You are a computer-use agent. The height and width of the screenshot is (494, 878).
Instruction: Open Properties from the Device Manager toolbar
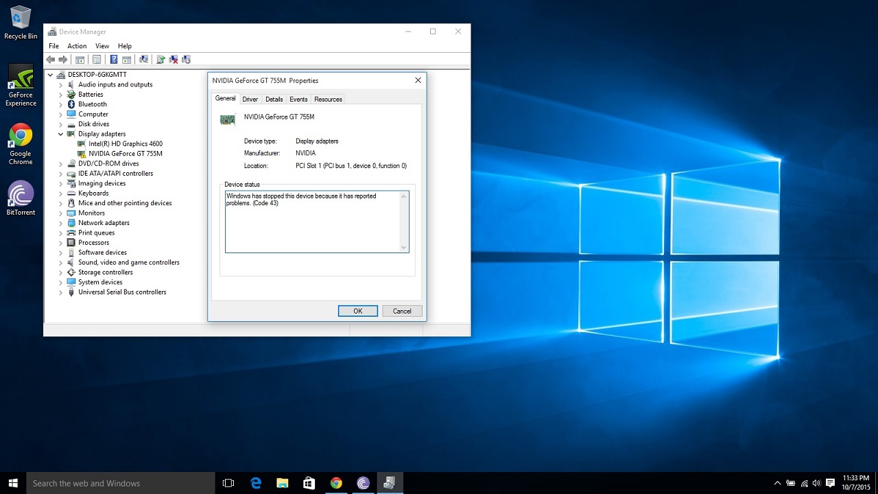coord(97,60)
